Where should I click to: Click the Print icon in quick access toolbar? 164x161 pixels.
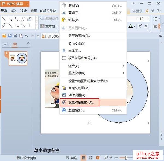(15, 36)
